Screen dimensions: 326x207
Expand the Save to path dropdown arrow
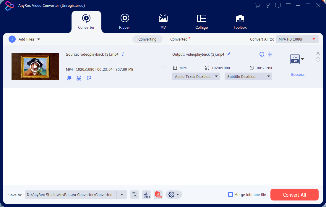(x=122, y=195)
